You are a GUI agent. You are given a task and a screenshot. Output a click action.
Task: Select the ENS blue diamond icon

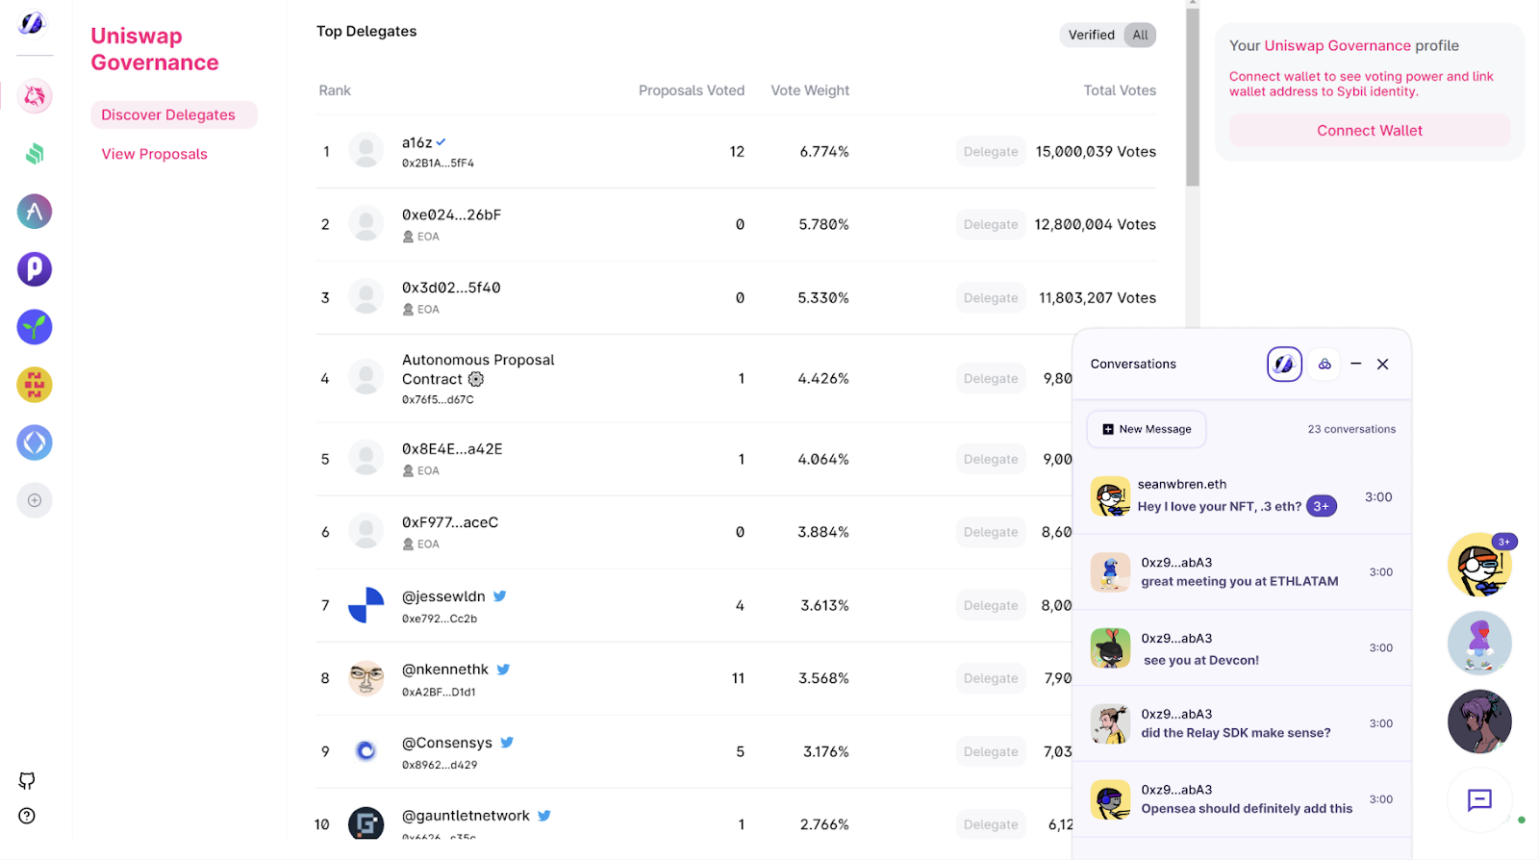click(x=35, y=443)
